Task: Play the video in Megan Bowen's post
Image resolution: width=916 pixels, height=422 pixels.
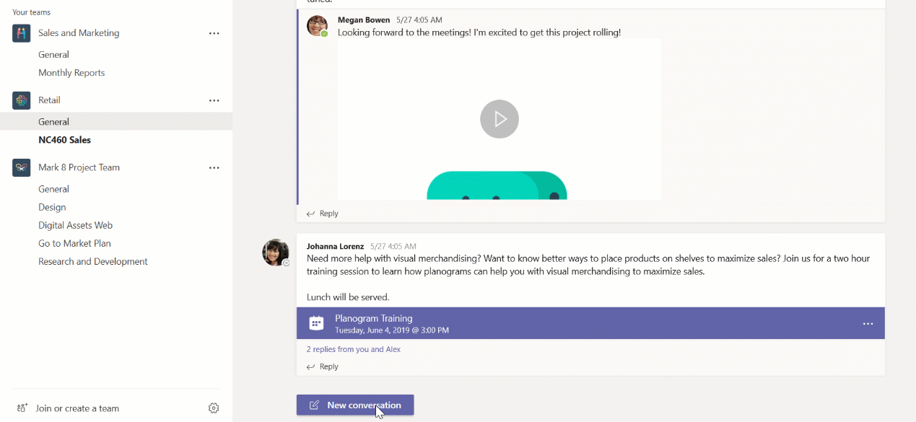Action: (x=499, y=118)
